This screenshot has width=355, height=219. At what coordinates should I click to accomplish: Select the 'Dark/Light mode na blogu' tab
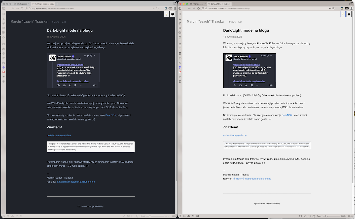pyautogui.click(x=43, y=4)
